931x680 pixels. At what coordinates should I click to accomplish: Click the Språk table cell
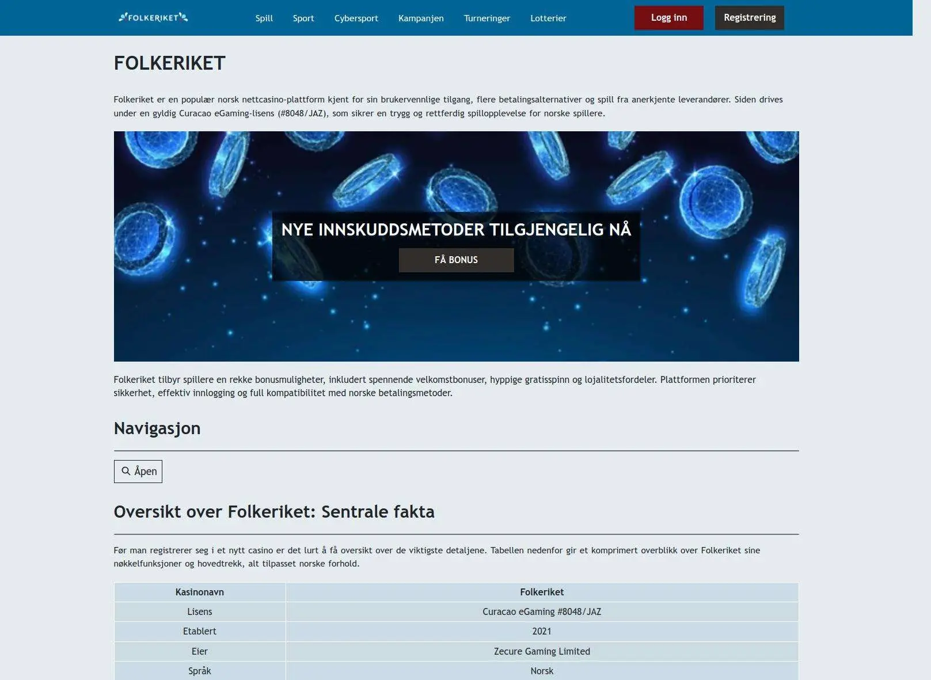(x=200, y=671)
